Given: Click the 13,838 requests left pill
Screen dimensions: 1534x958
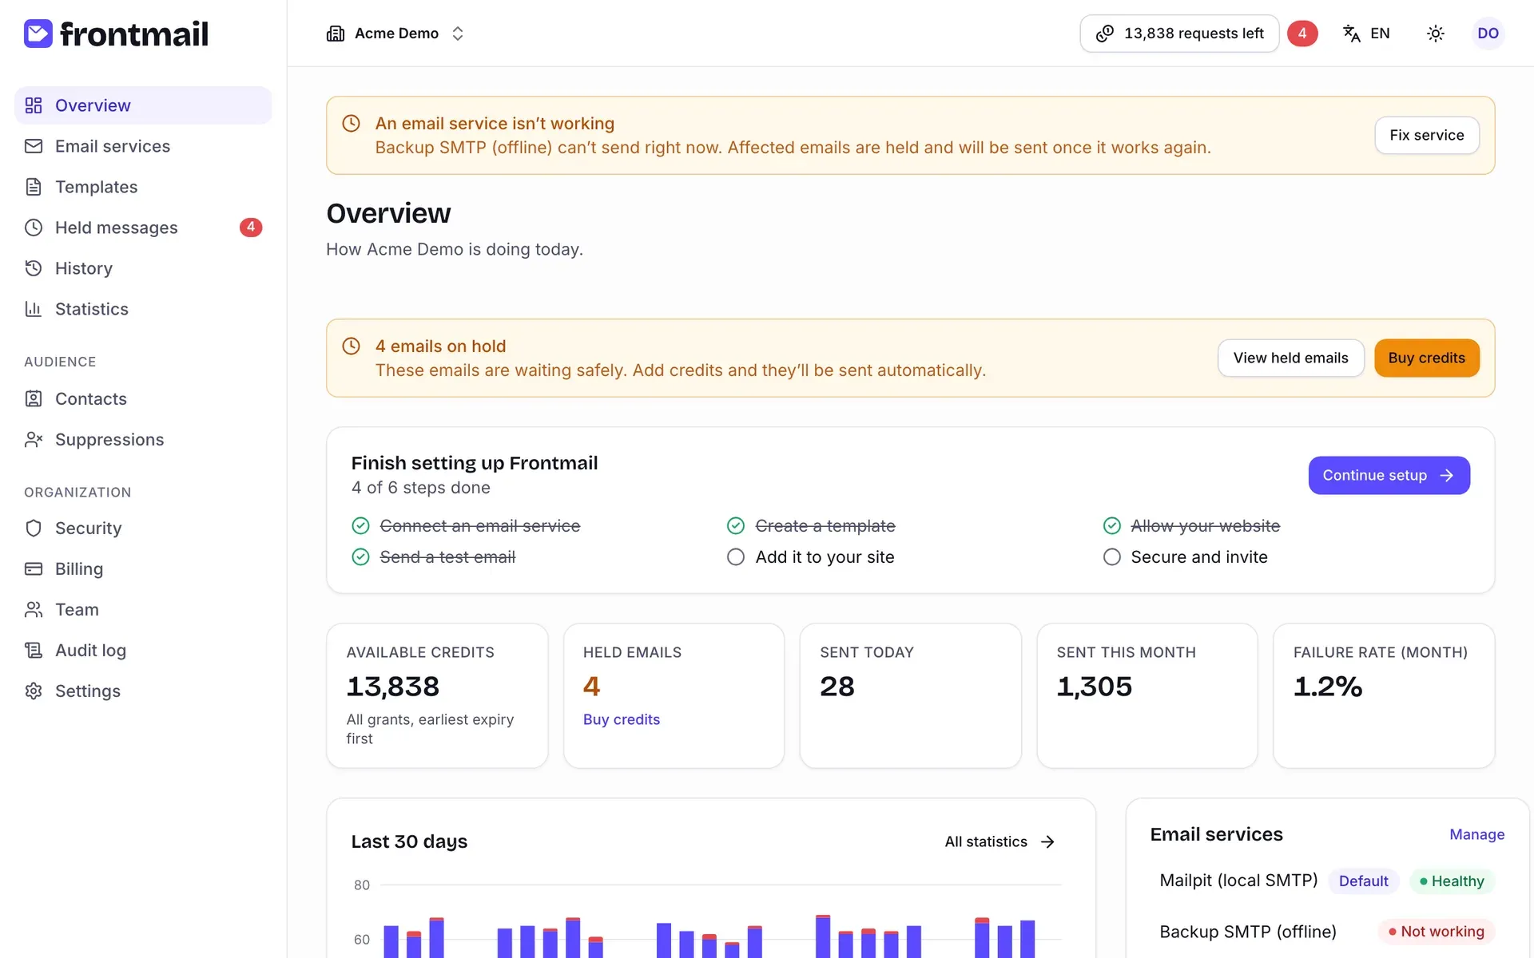Looking at the screenshot, I should (x=1179, y=34).
